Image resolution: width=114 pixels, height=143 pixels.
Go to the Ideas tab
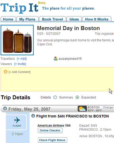(x=74, y=19)
